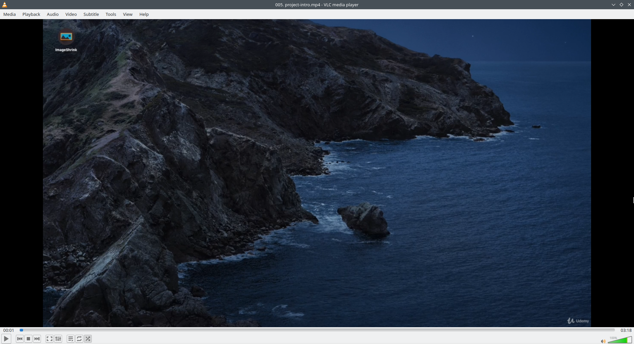The image size is (634, 344).
Task: Skip to next media track
Action: click(37, 339)
